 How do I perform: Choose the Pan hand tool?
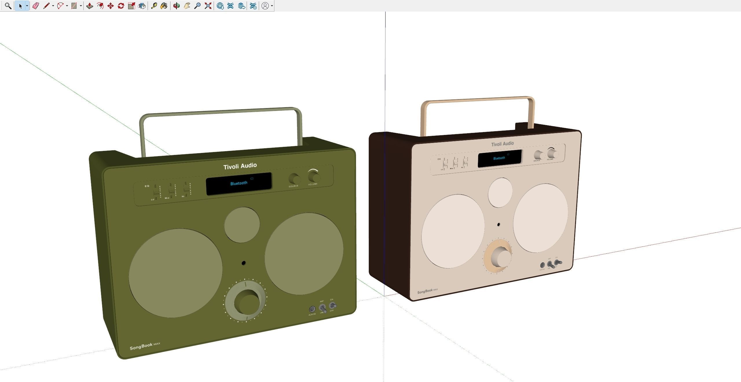pos(187,6)
